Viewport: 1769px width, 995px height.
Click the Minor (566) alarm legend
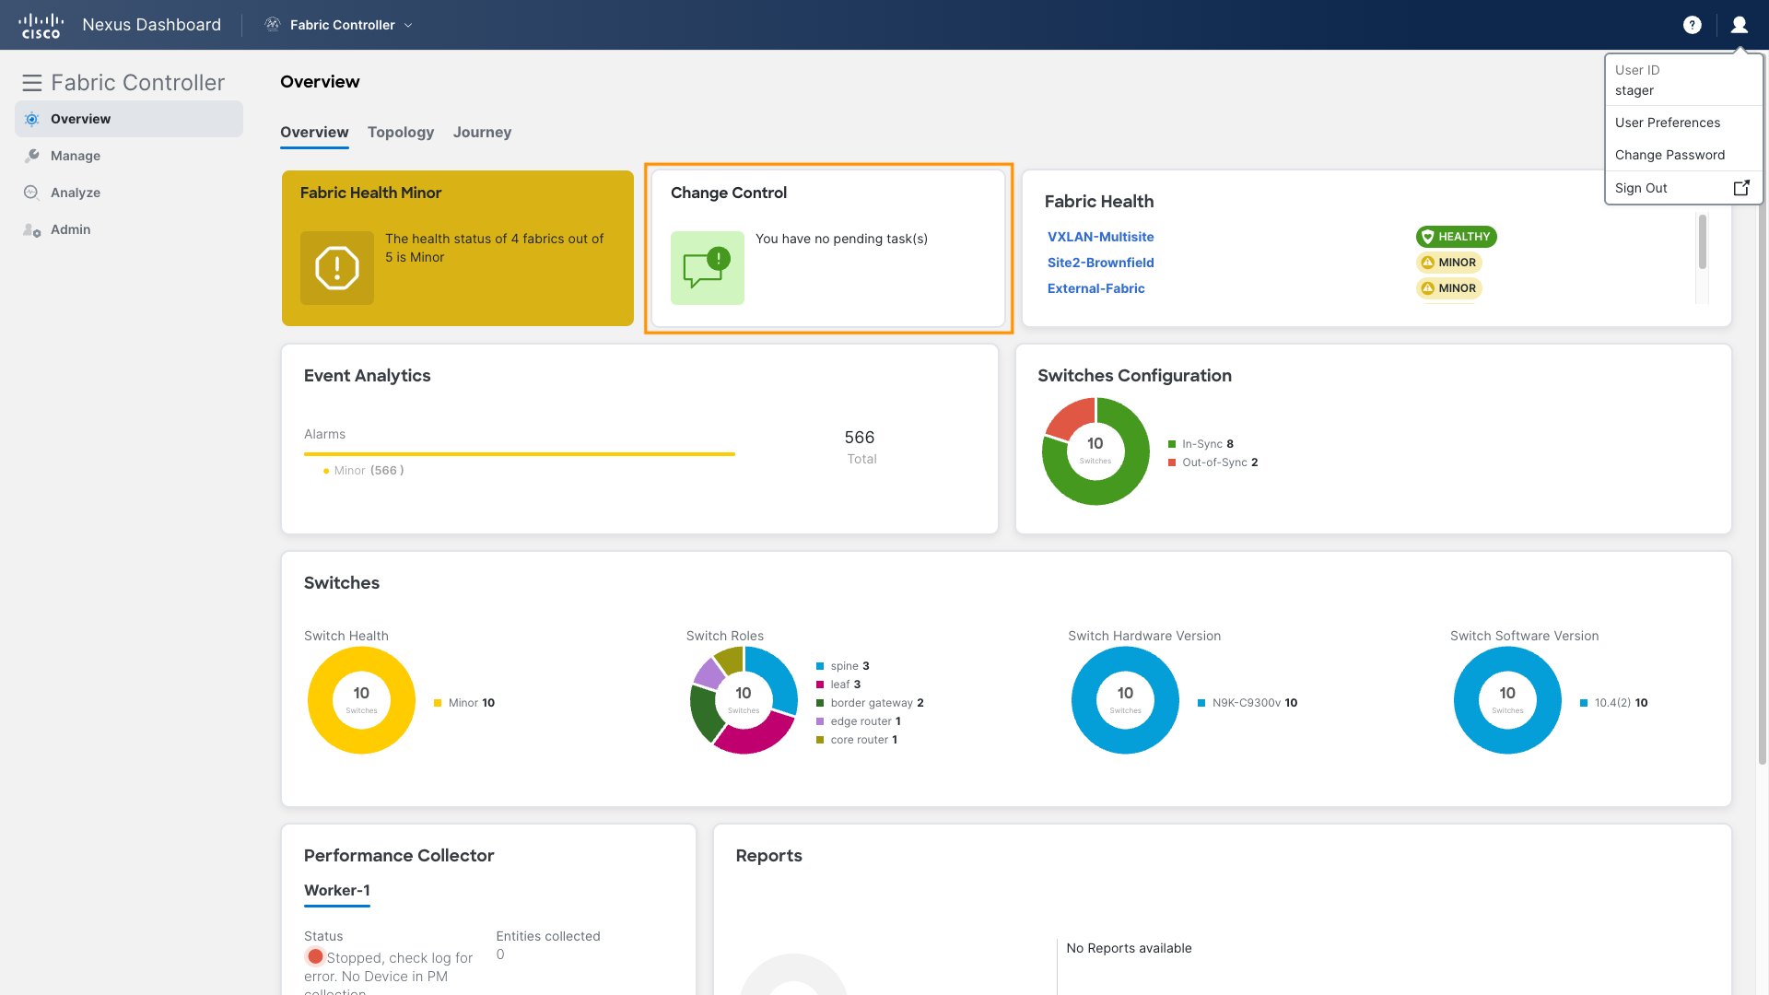[x=364, y=471]
